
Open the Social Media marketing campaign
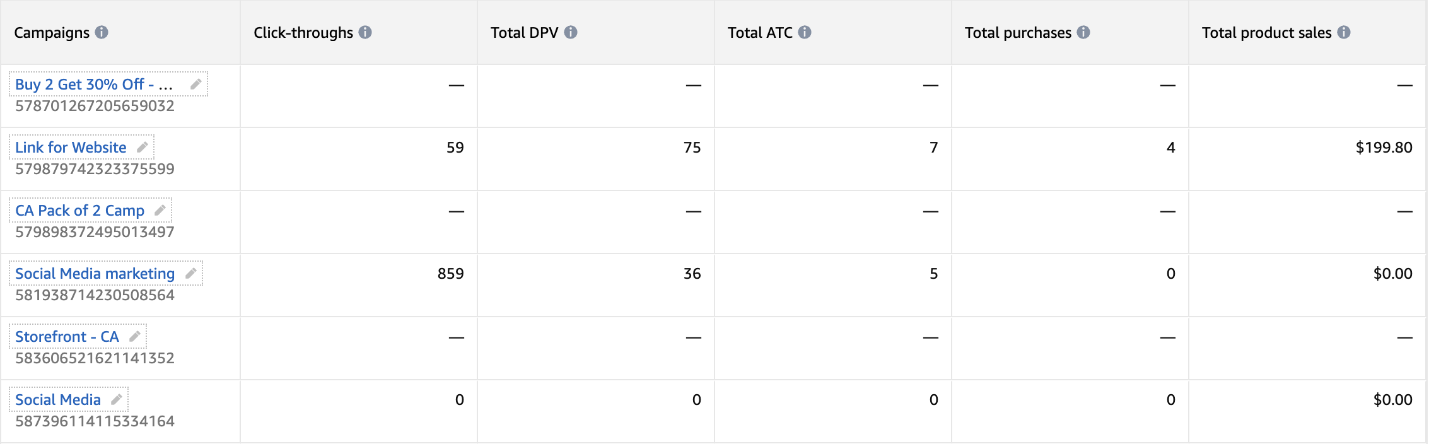95,274
